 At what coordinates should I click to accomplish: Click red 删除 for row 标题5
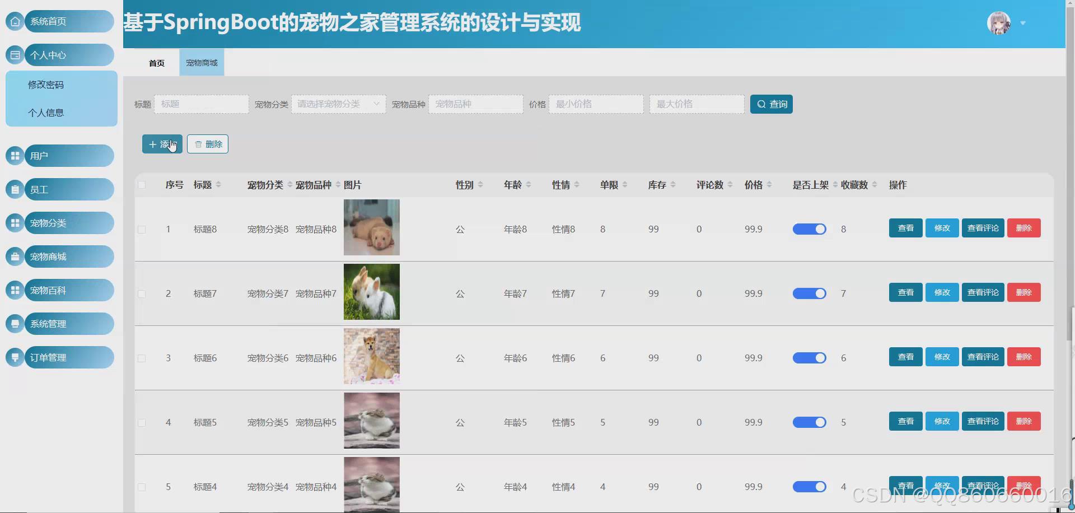1023,421
